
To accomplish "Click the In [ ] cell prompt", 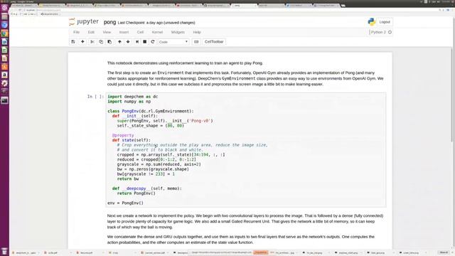I will coord(95,97).
